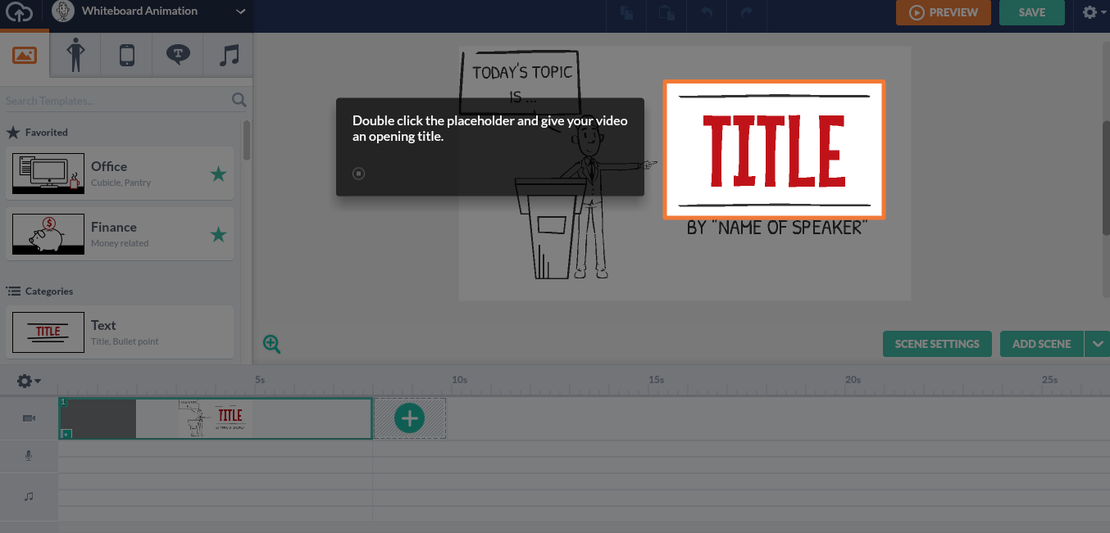Viewport: 1110px width, 533px height.
Task: Click the 15s timeline ruler mark
Action: pyautogui.click(x=656, y=380)
